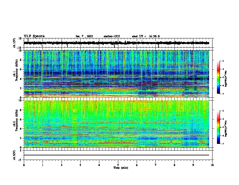The image size is (239, 185).
Task: Click the "station=OUI" label
Action: 112,36
